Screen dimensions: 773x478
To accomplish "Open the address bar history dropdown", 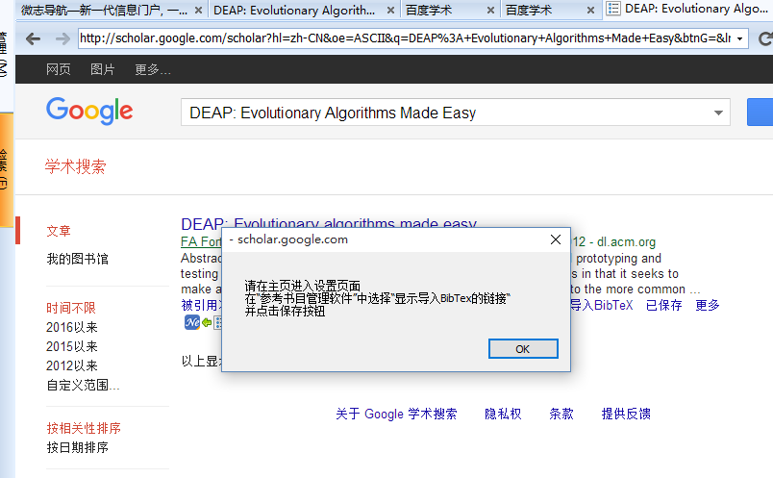I will click(739, 39).
